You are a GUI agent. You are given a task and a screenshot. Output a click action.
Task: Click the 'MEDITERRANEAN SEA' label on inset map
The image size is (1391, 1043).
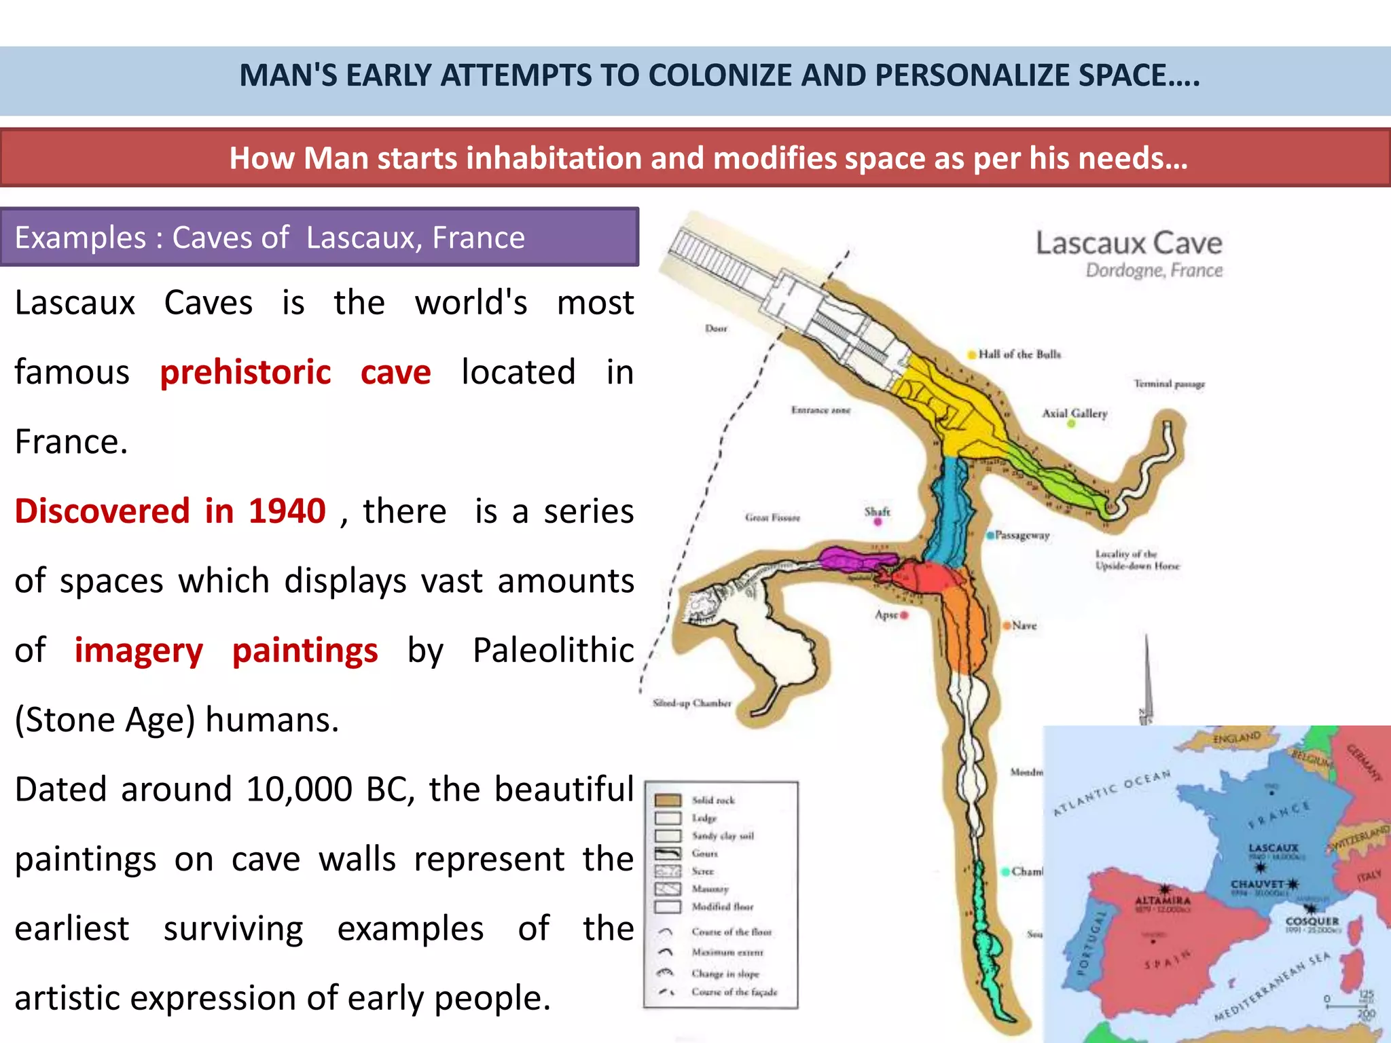pos(1271,987)
